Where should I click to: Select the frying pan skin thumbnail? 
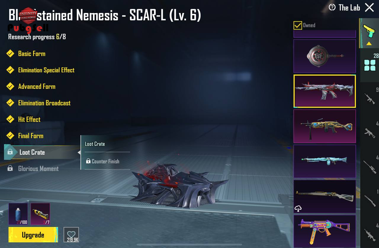click(325, 56)
